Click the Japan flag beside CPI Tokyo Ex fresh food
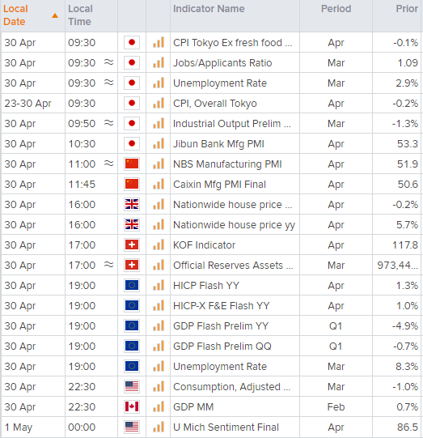 [x=132, y=42]
